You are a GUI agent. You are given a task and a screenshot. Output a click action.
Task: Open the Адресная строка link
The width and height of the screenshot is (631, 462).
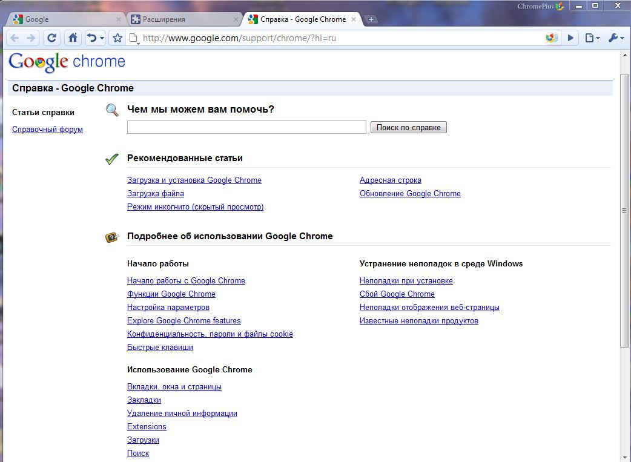point(391,180)
